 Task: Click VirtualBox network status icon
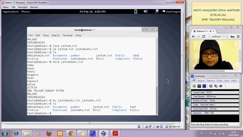(x=146, y=127)
